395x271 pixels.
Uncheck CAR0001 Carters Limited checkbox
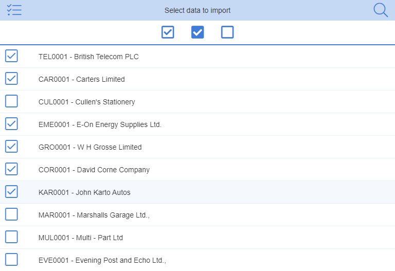point(11,79)
